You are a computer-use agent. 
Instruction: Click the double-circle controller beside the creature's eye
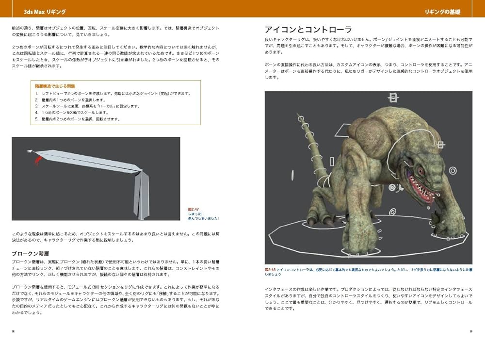tap(453, 170)
